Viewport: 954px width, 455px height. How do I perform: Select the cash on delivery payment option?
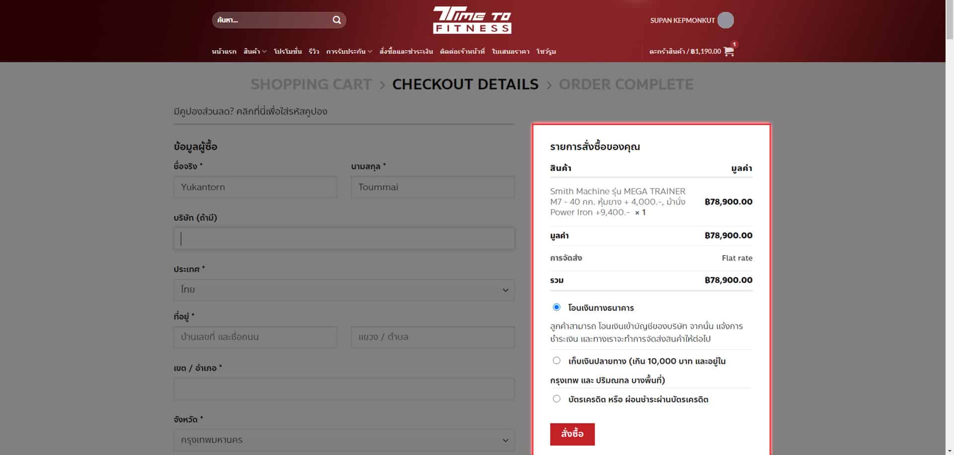coord(556,361)
